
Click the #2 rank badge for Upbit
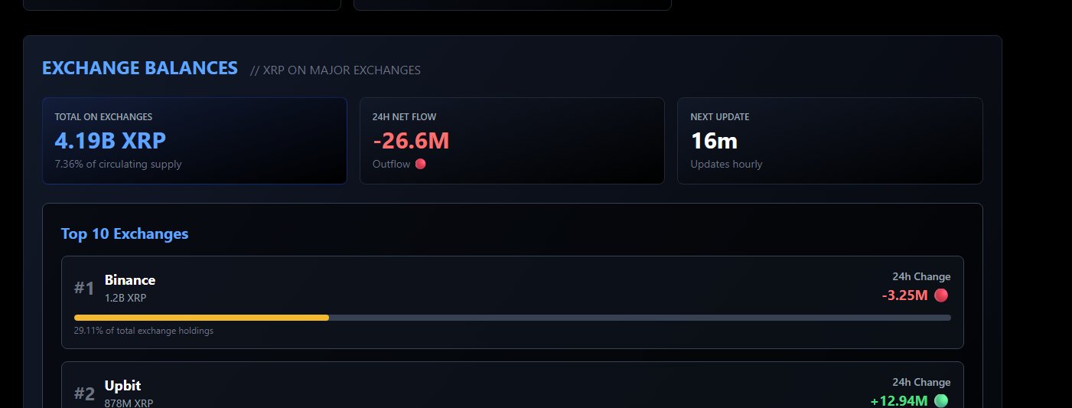tap(84, 394)
